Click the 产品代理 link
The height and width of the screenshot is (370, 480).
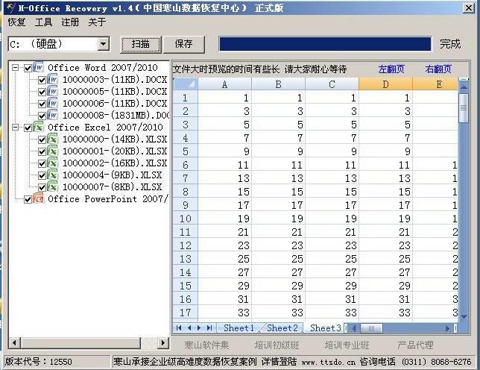tap(415, 345)
